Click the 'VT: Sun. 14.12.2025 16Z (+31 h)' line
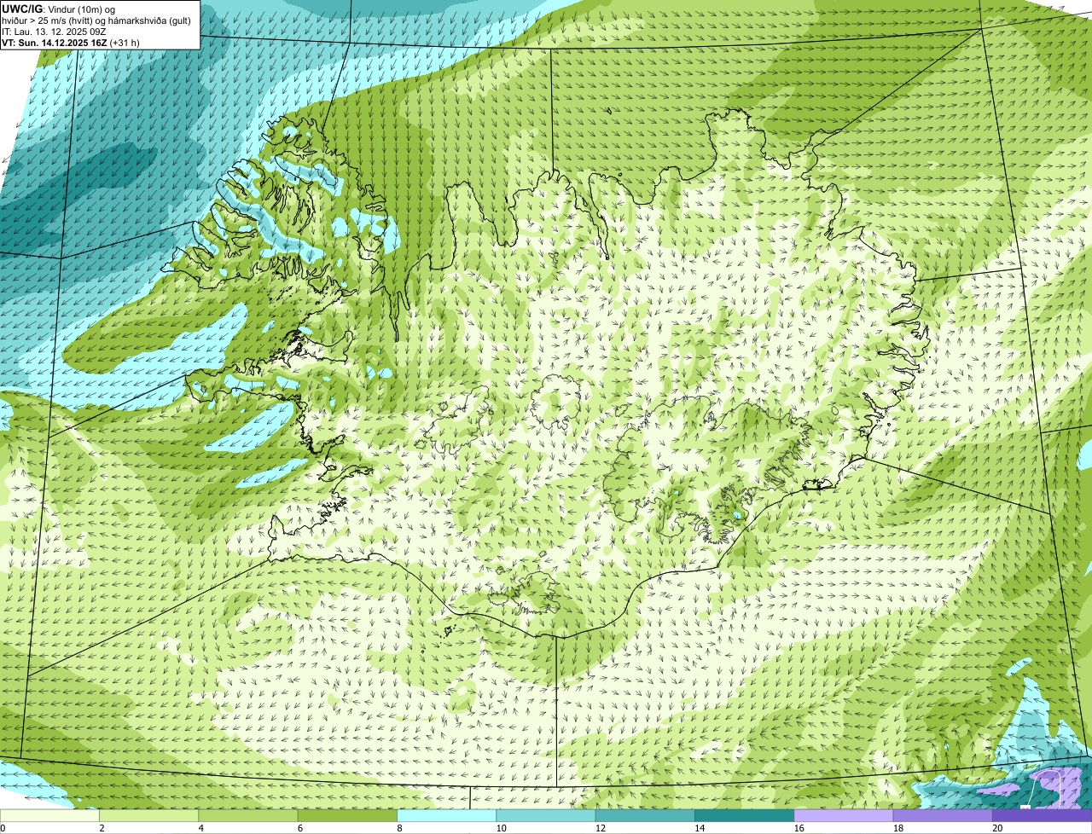Image resolution: width=1092 pixels, height=834 pixels. [71, 42]
